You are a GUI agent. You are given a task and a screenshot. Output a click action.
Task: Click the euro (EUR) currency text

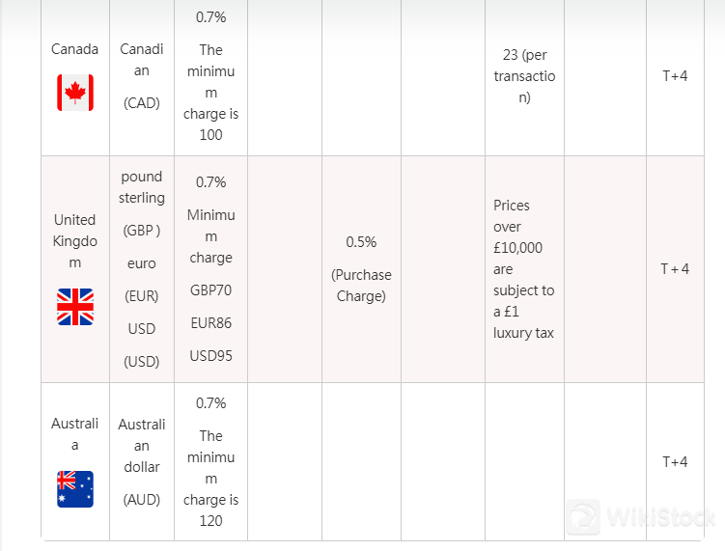coord(142,279)
